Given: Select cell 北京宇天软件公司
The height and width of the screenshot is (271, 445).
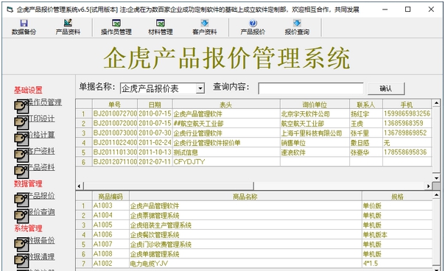Looking at the screenshot, I should 315,114.
